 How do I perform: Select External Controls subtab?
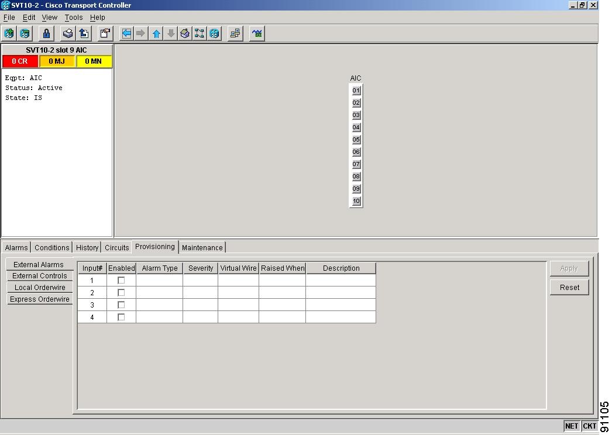pos(39,276)
